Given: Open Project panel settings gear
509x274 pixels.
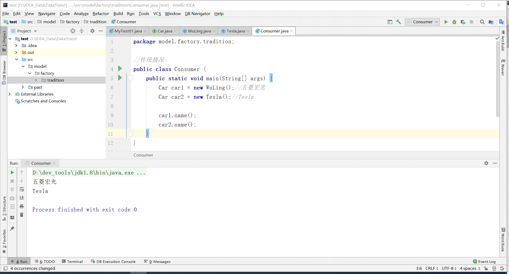Looking at the screenshot, I should tap(92, 31).
